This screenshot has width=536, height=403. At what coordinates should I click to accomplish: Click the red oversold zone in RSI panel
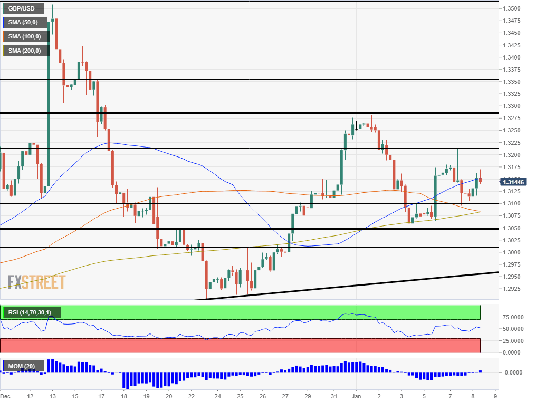click(x=240, y=346)
